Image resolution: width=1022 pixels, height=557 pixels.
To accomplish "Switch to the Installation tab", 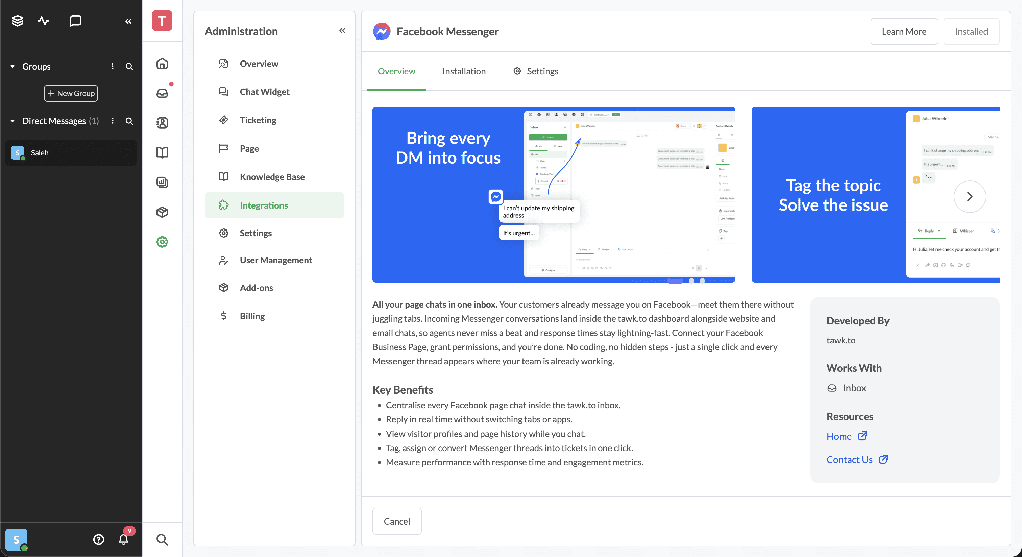I will coord(464,71).
